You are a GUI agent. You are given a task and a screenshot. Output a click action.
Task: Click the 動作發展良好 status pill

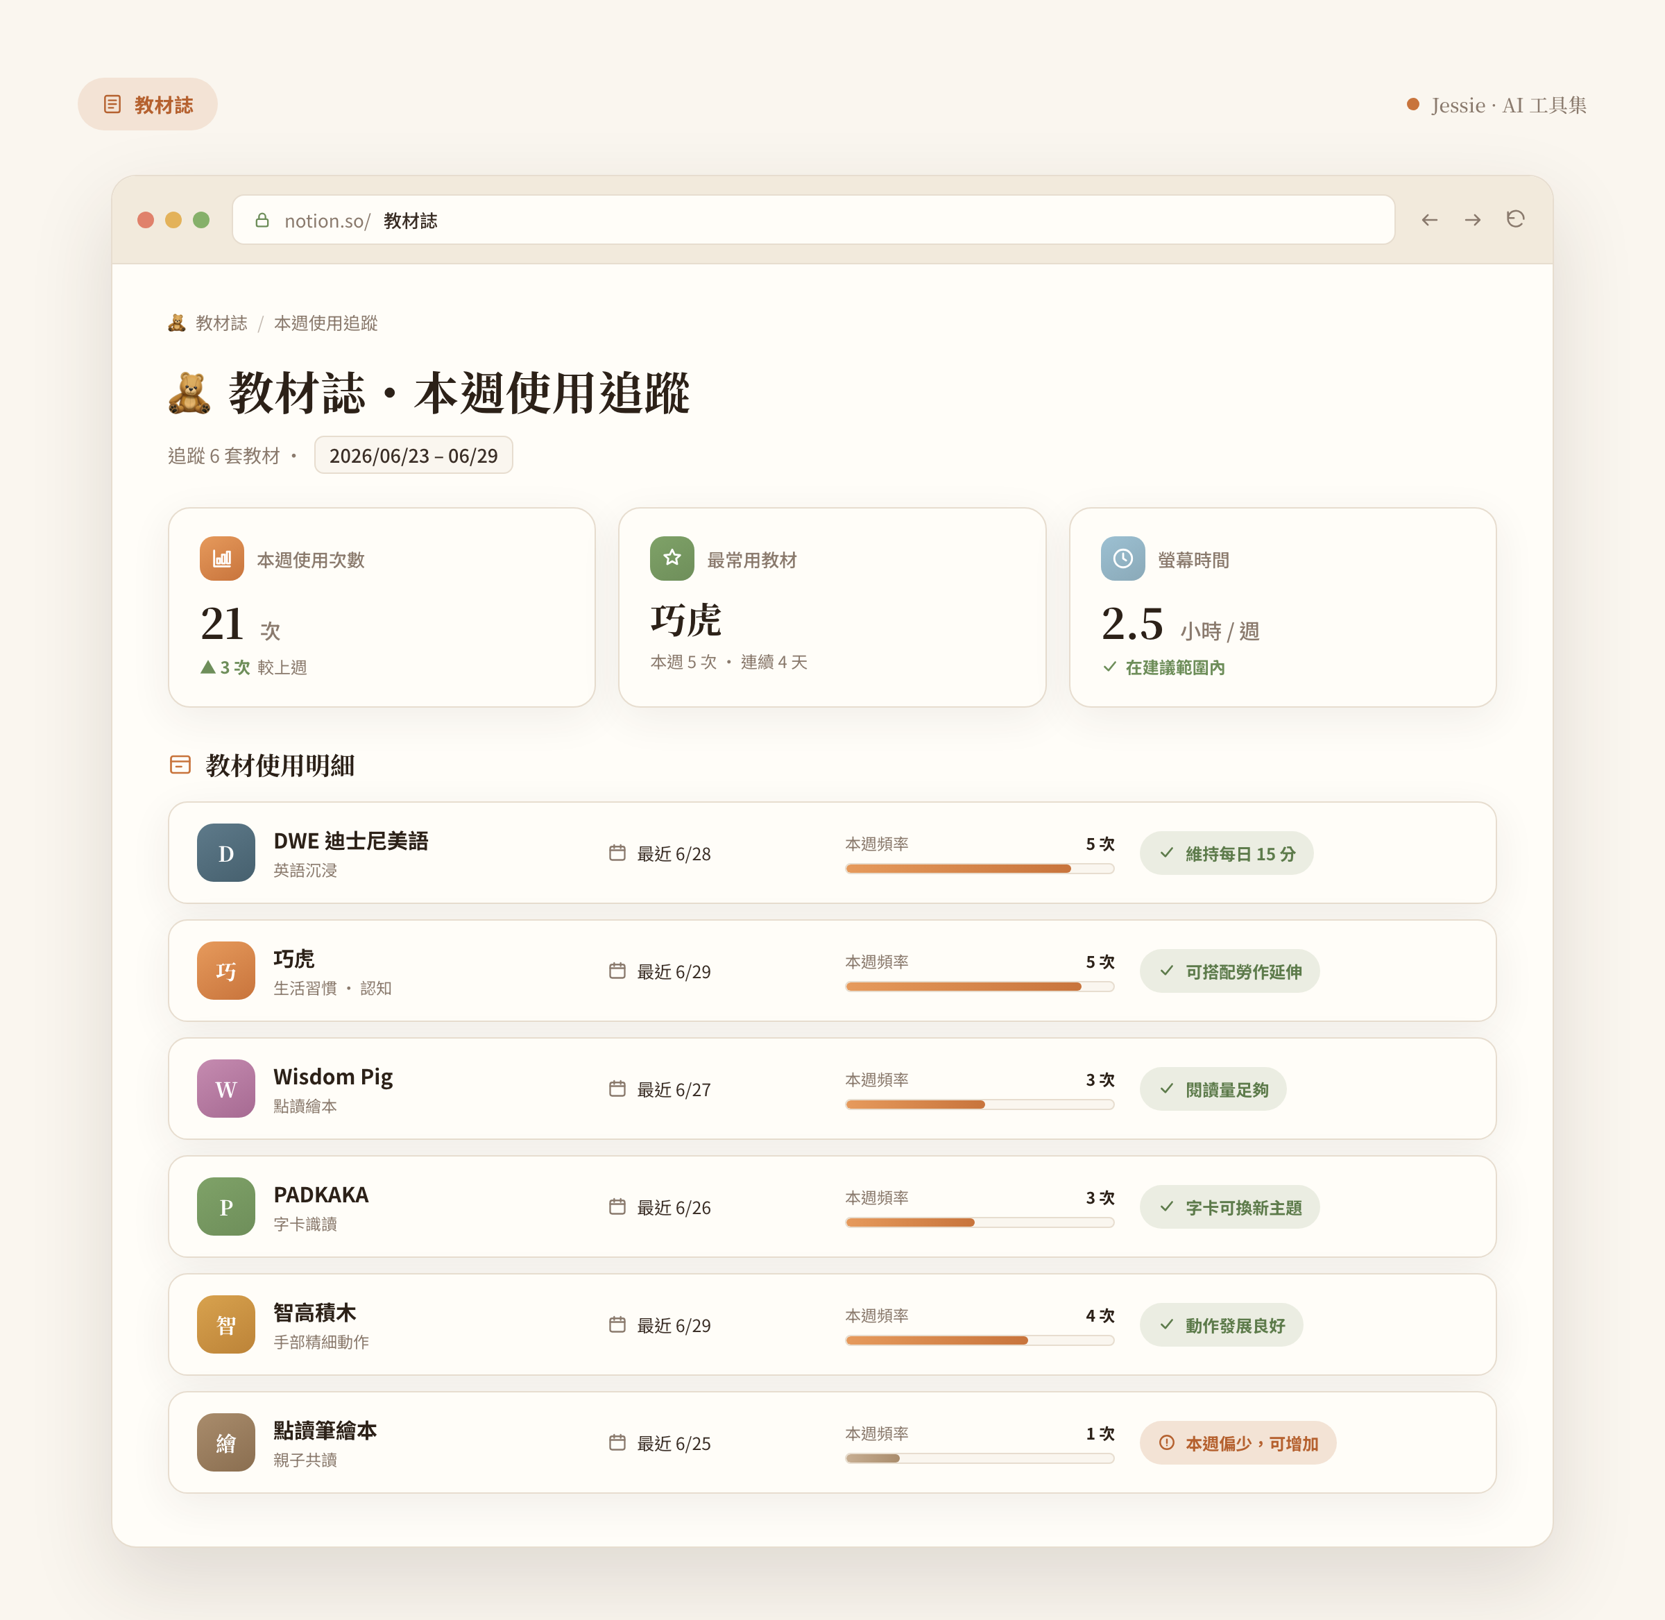pos(1221,1324)
